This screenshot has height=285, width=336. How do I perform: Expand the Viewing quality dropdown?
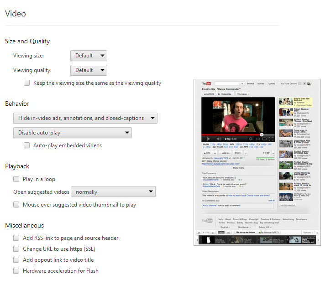click(x=89, y=70)
